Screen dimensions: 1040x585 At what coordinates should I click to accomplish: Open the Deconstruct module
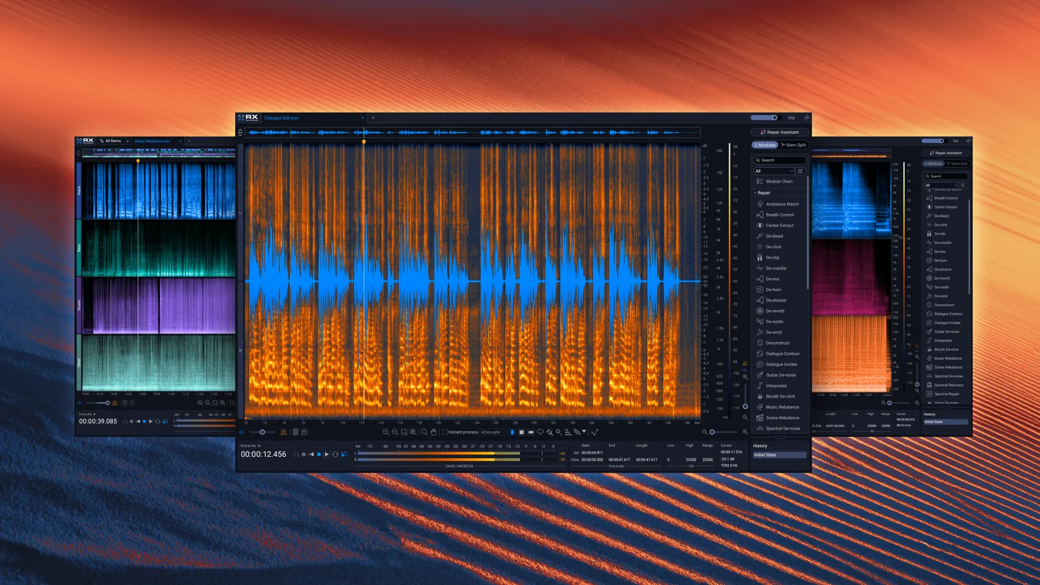[x=773, y=343]
